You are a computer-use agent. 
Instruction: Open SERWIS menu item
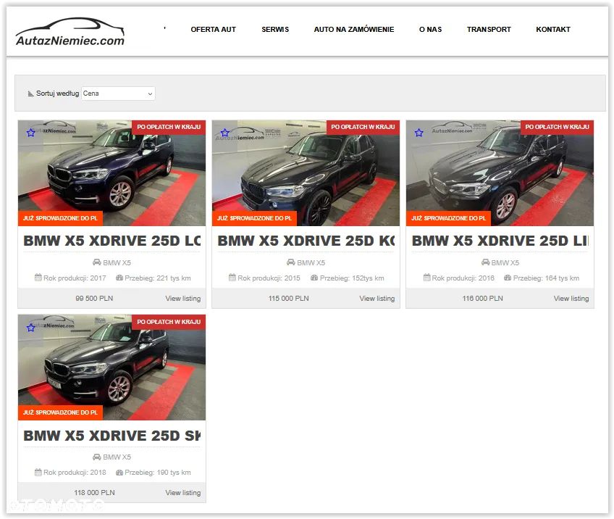point(275,30)
